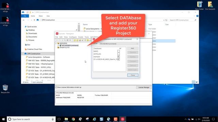The width and height of the screenshot is (218, 122).
Task: Select Box in navigation pane
Action: [x=29, y=45]
